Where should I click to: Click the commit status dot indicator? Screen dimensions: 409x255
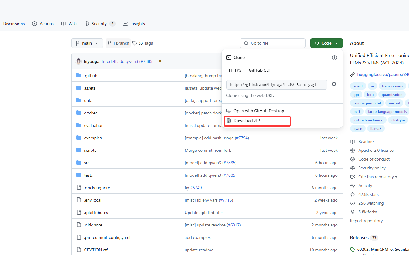[x=160, y=61]
